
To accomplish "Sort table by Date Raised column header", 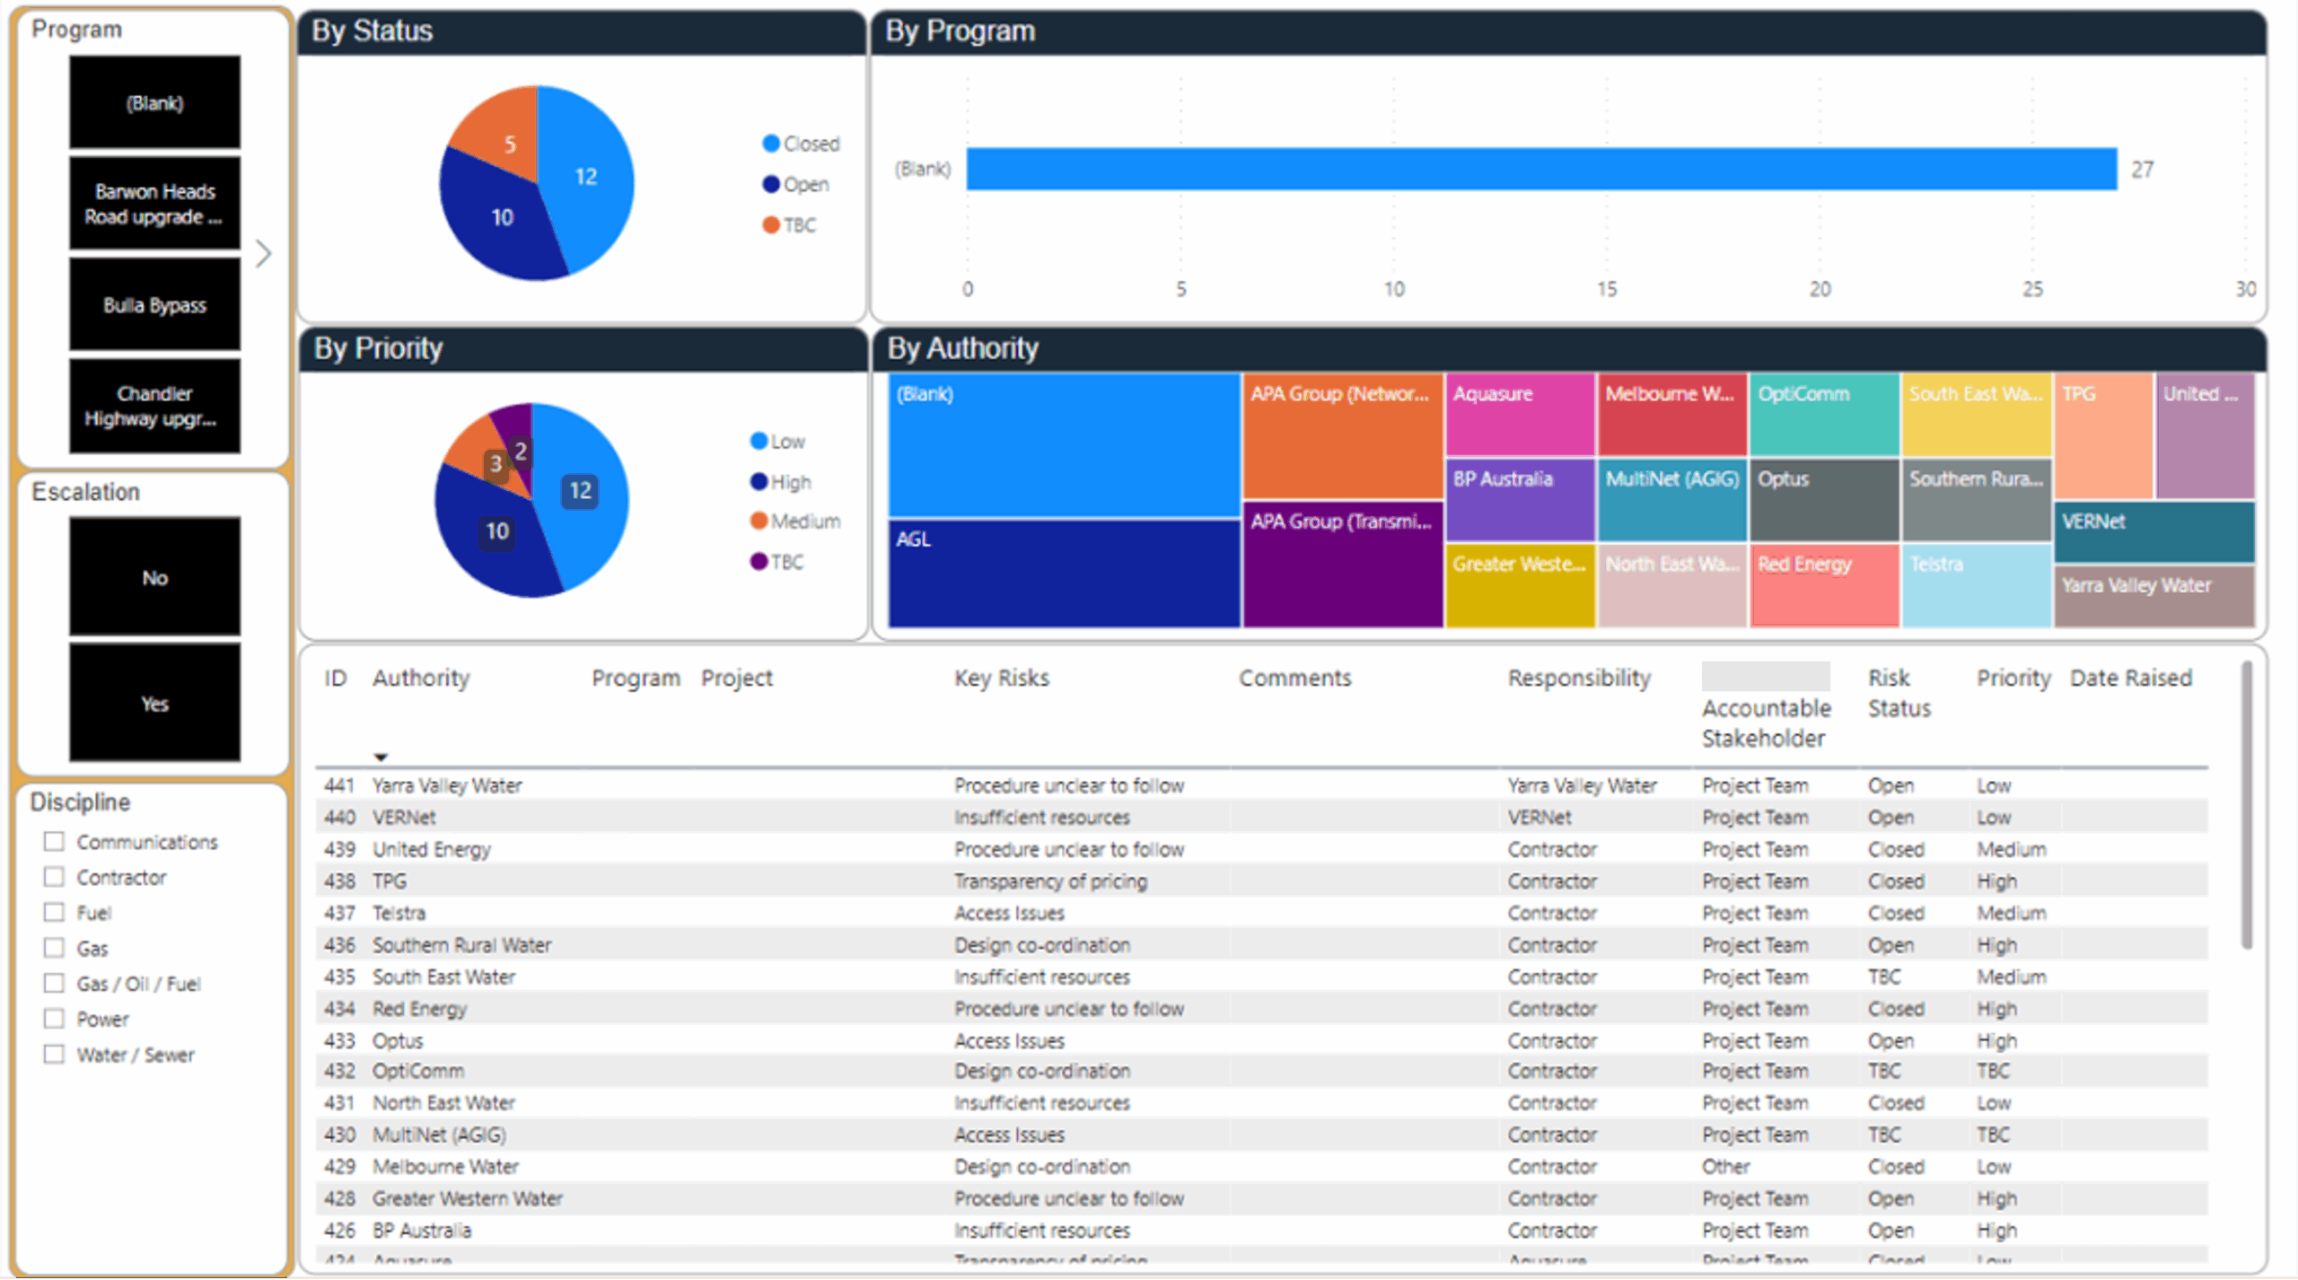I will click(x=2131, y=678).
